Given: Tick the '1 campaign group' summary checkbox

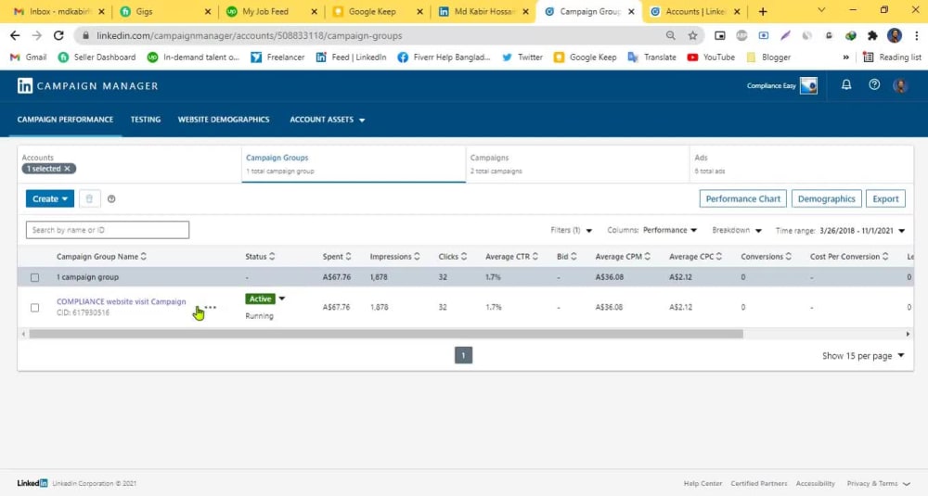Looking at the screenshot, I should tap(35, 277).
